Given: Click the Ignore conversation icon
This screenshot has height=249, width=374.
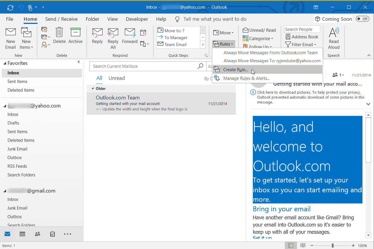Looking at the screenshot, I should tap(44, 30).
